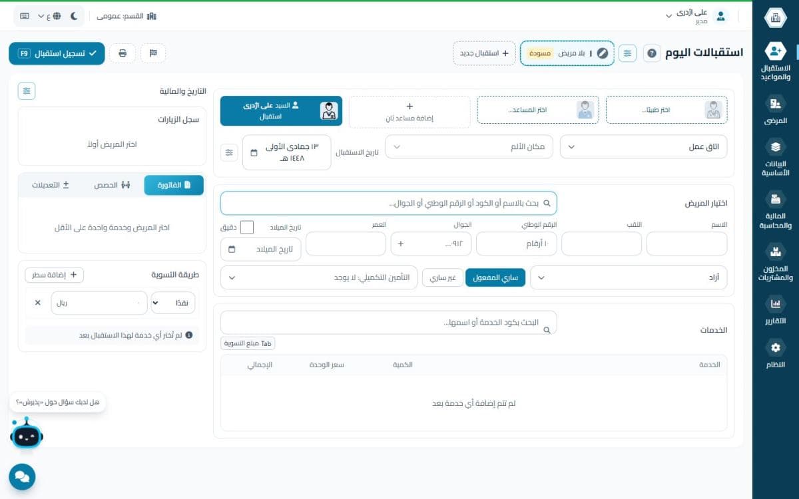Image resolution: width=799 pixels, height=499 pixels.
Task: Click the ريال amount input field
Action: click(x=99, y=303)
